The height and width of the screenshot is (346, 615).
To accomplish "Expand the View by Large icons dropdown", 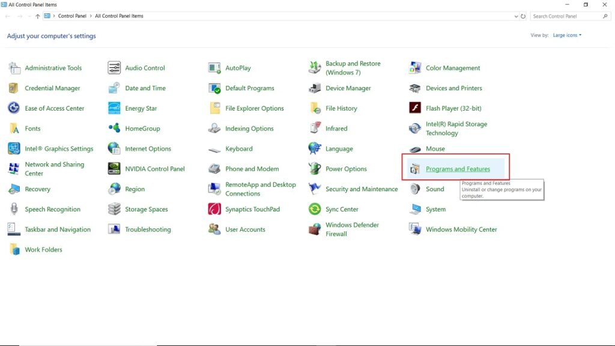I will pos(567,35).
